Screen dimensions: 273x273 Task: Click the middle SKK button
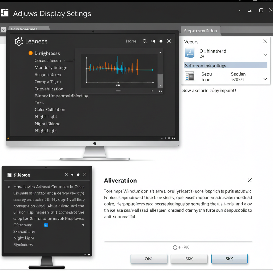pyautogui.click(x=189, y=259)
